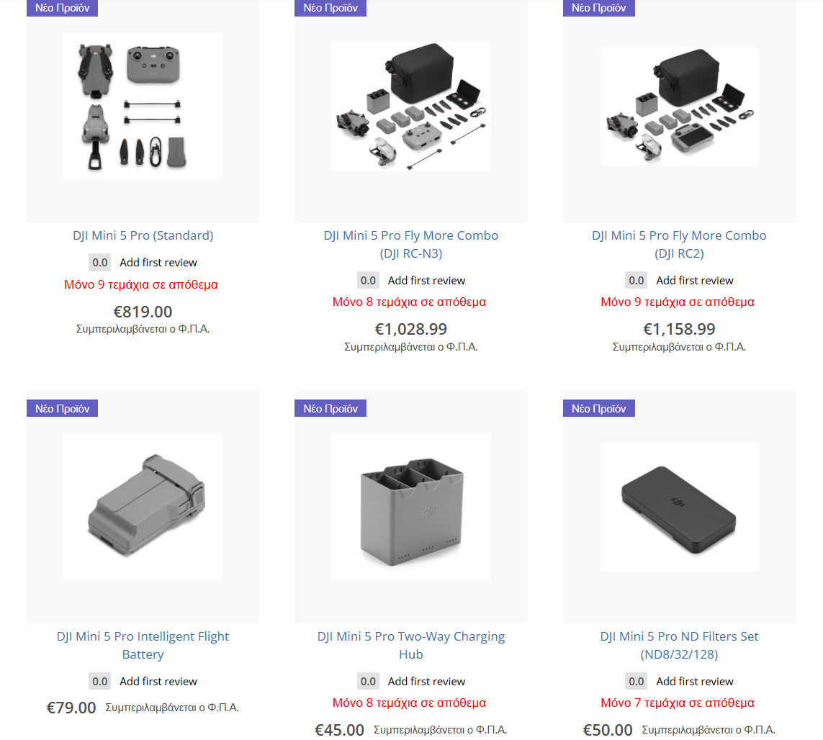Open the Fly More Combo (DJI RC2) product image
The height and width of the screenshot is (740, 823).
pyautogui.click(x=679, y=106)
